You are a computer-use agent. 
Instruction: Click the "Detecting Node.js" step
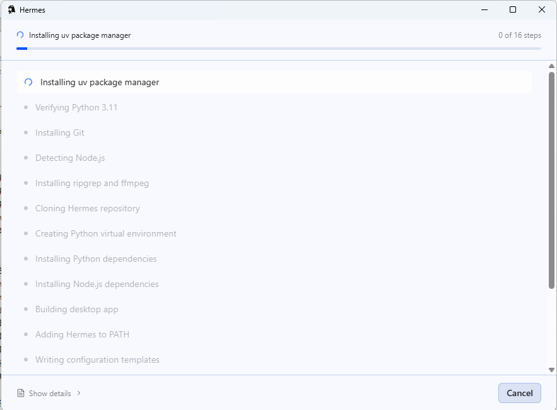tap(70, 158)
